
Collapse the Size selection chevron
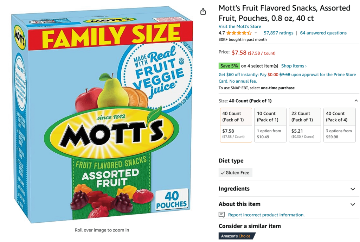pyautogui.click(x=356, y=101)
